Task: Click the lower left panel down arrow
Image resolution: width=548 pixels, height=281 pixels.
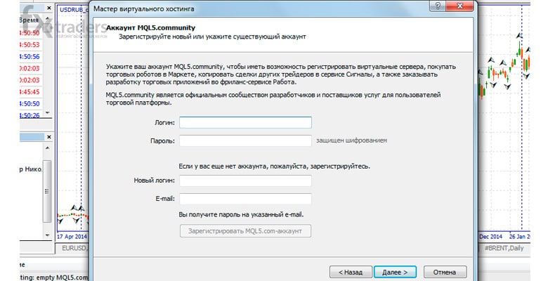Action: (x=48, y=235)
